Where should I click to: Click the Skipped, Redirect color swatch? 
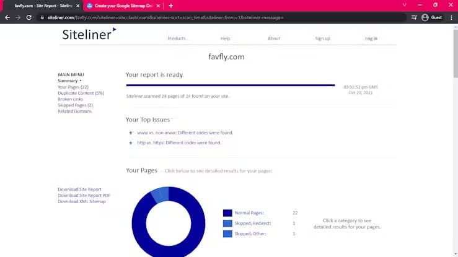pyautogui.click(x=227, y=224)
